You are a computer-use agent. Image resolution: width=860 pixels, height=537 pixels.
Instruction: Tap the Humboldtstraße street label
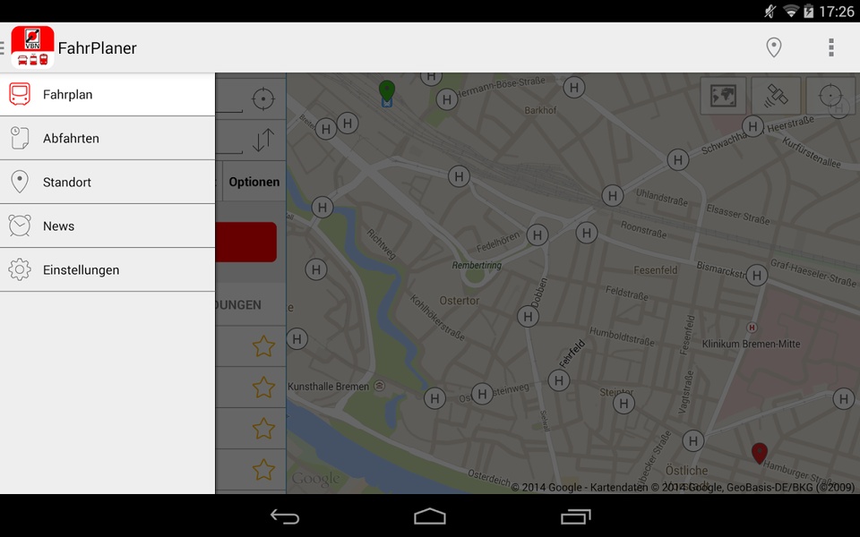click(622, 337)
